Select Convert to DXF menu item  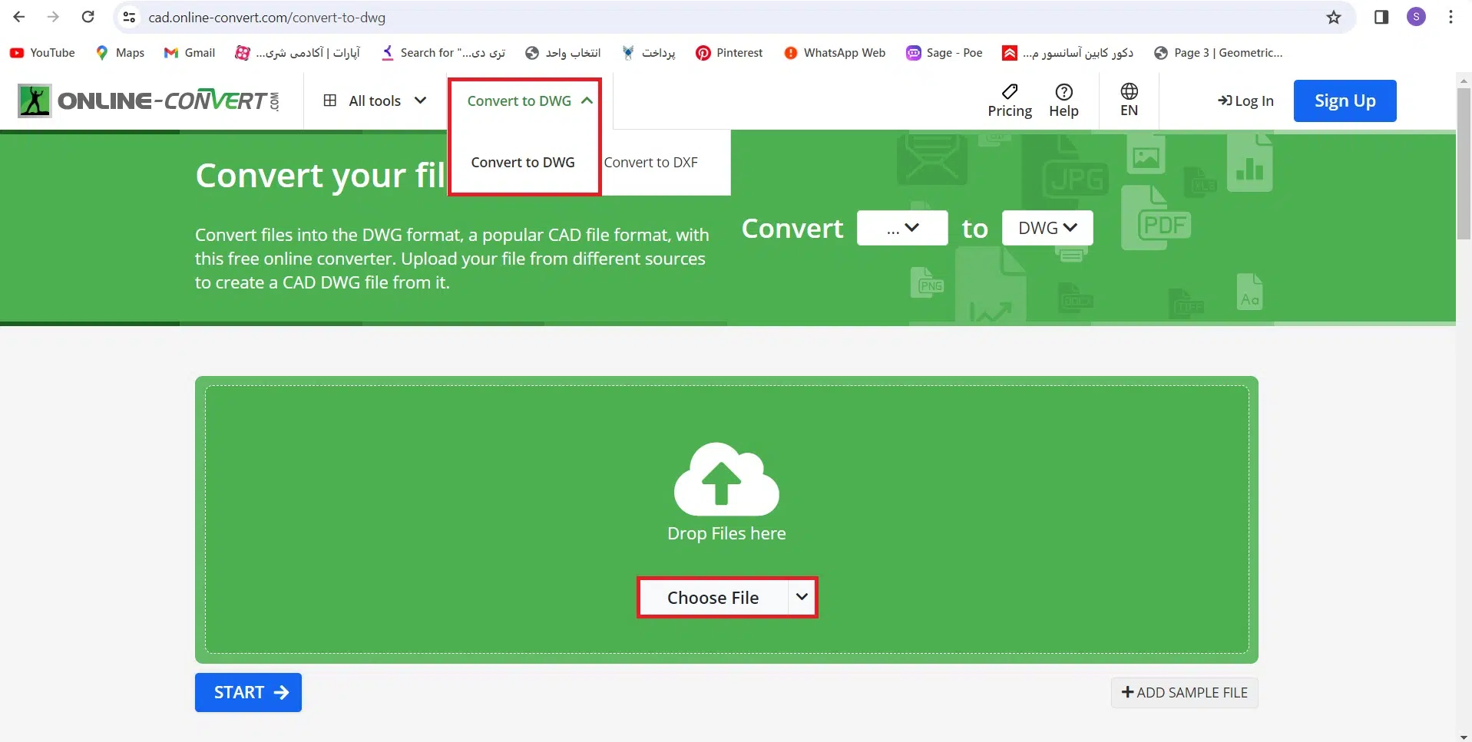point(650,163)
